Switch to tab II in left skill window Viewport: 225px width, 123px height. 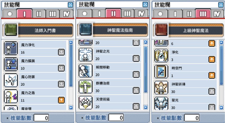(39, 14)
